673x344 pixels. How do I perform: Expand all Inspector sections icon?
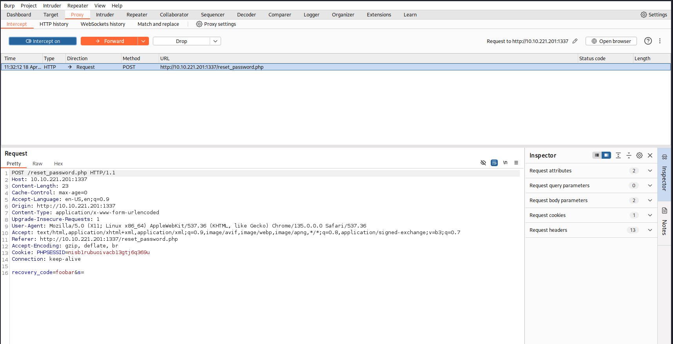[x=618, y=155]
